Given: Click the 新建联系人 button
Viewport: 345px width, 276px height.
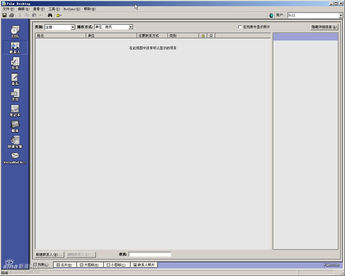Looking at the screenshot, I should coord(49,254).
